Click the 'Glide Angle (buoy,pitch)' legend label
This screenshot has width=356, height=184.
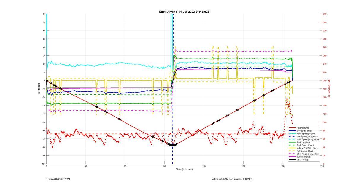click(x=308, y=154)
